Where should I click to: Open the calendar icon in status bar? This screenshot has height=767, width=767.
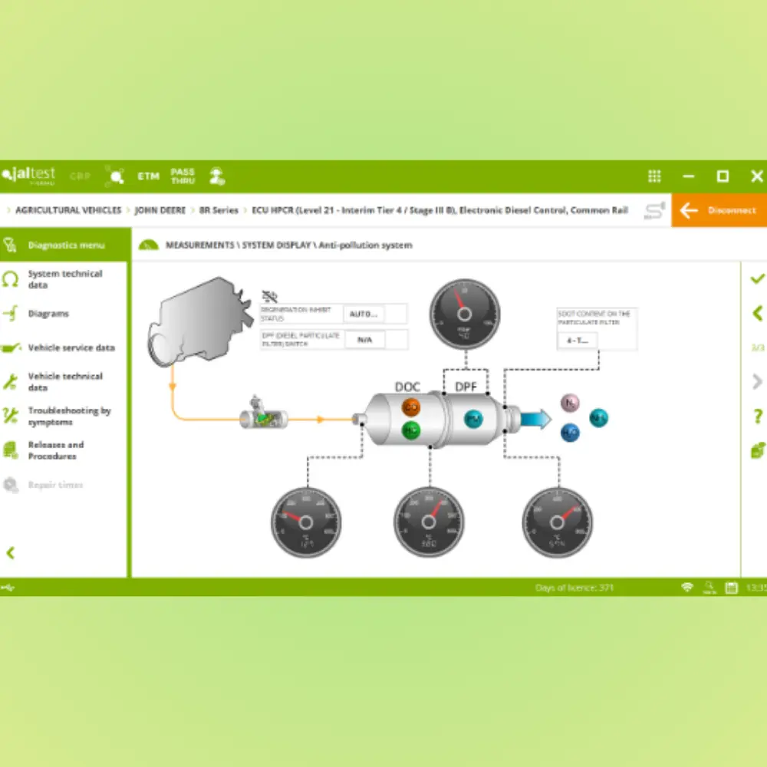(731, 588)
